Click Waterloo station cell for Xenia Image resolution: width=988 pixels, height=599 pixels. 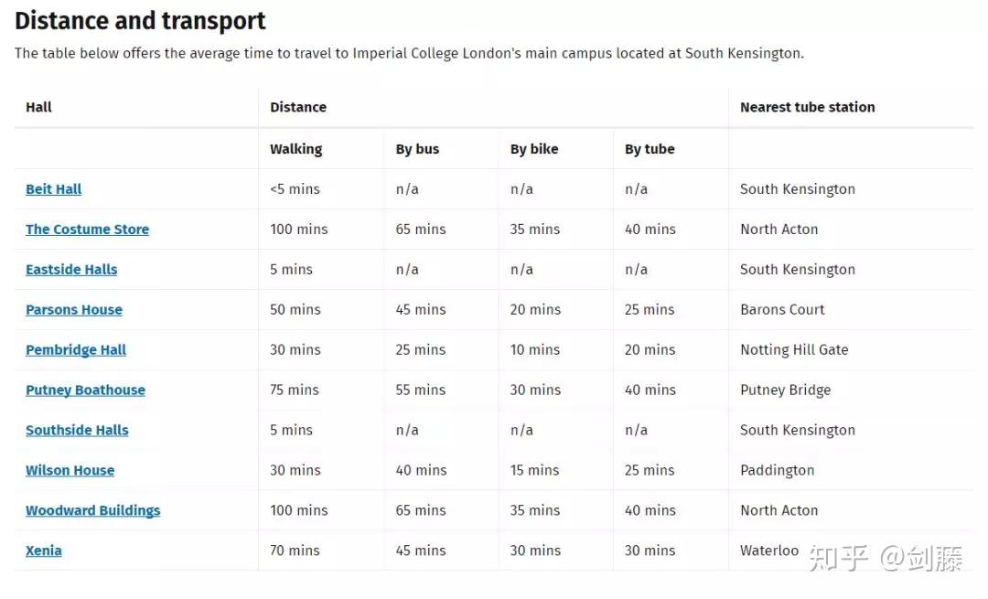point(769,551)
